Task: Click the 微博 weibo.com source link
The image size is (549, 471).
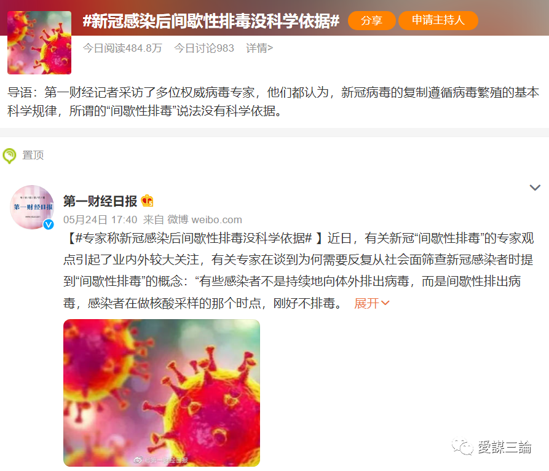Action: [205, 220]
